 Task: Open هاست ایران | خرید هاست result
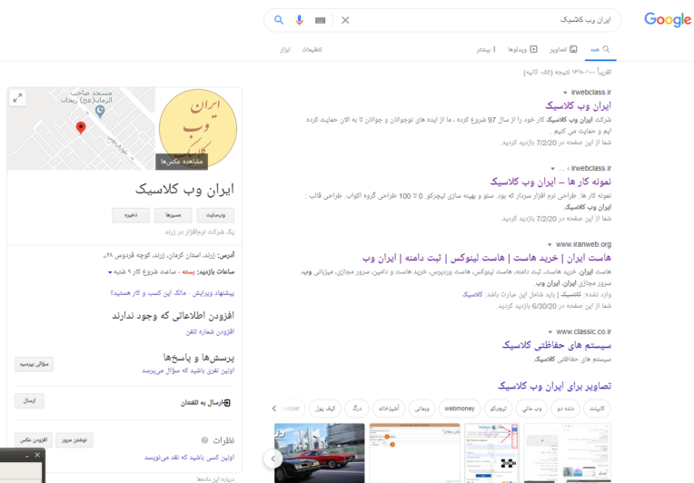tap(486, 258)
